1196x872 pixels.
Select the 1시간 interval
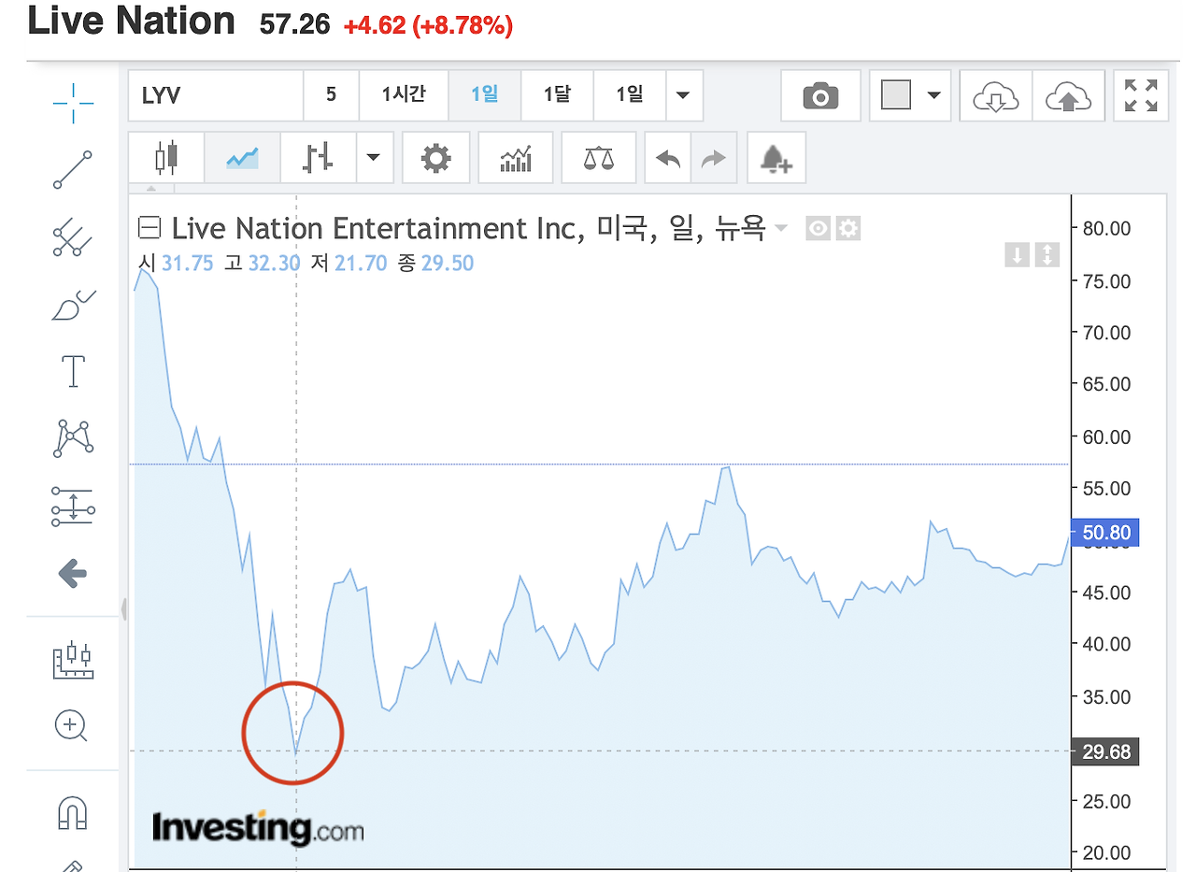pyautogui.click(x=404, y=95)
